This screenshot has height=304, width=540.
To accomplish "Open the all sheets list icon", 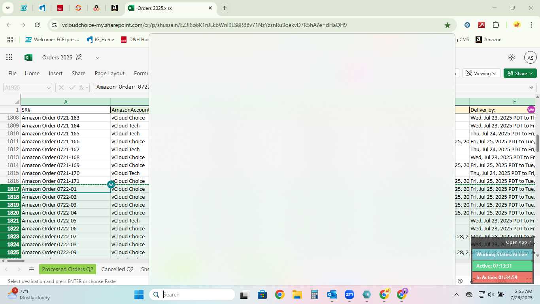I will click(x=32, y=269).
